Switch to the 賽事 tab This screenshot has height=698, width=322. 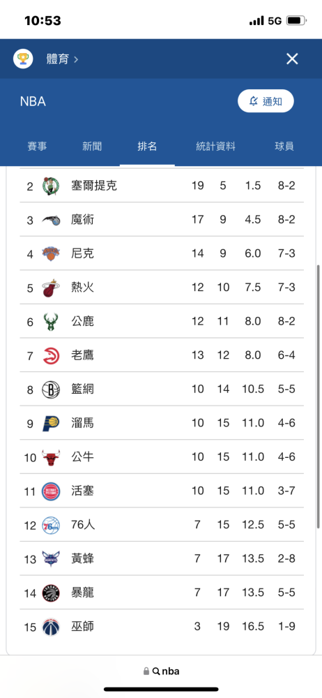[x=37, y=147]
